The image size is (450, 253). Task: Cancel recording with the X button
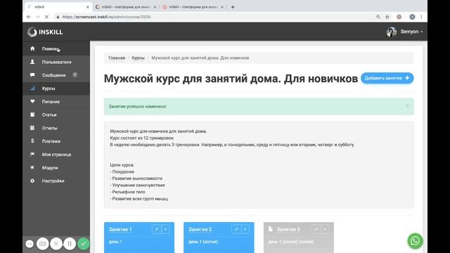(x=56, y=244)
